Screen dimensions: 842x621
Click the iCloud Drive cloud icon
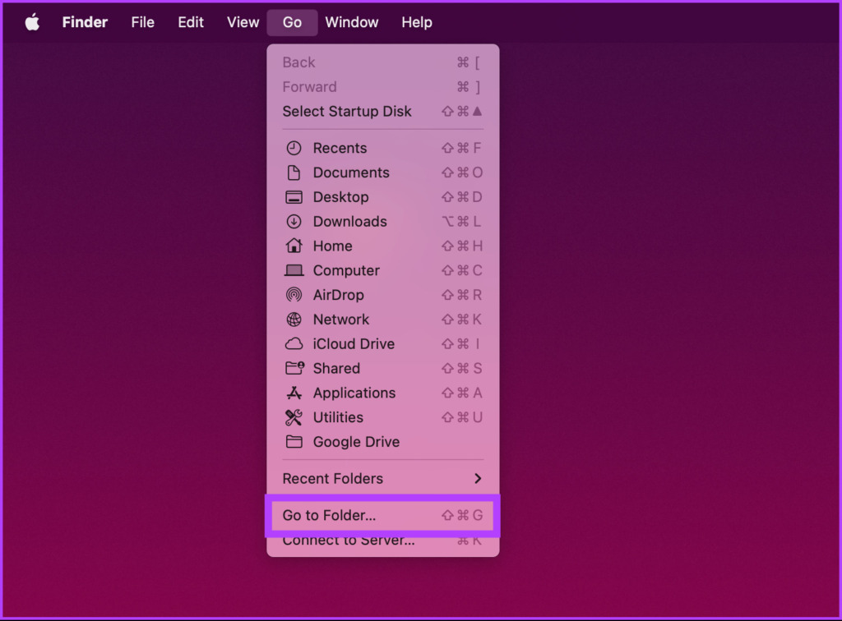pyautogui.click(x=294, y=343)
